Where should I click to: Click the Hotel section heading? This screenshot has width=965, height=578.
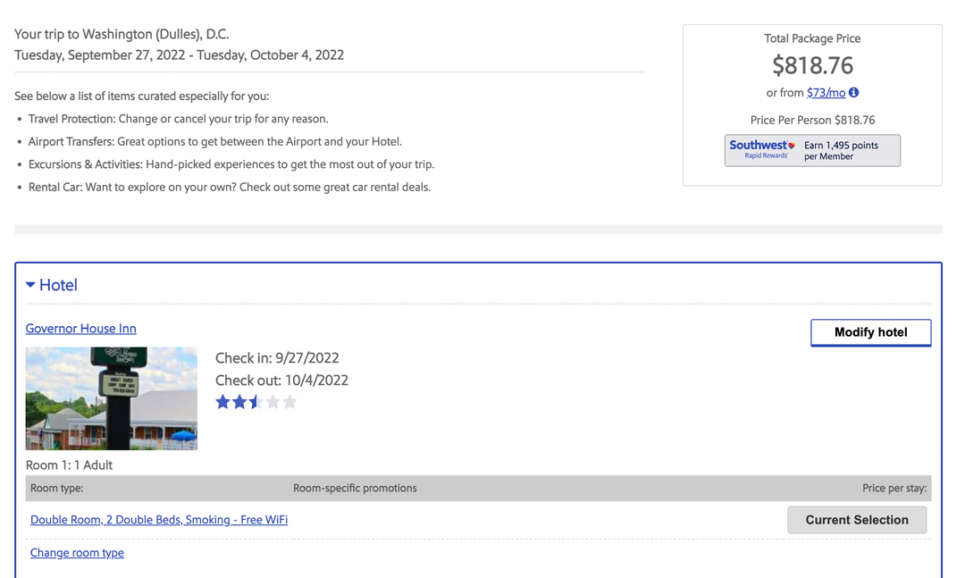coord(58,285)
